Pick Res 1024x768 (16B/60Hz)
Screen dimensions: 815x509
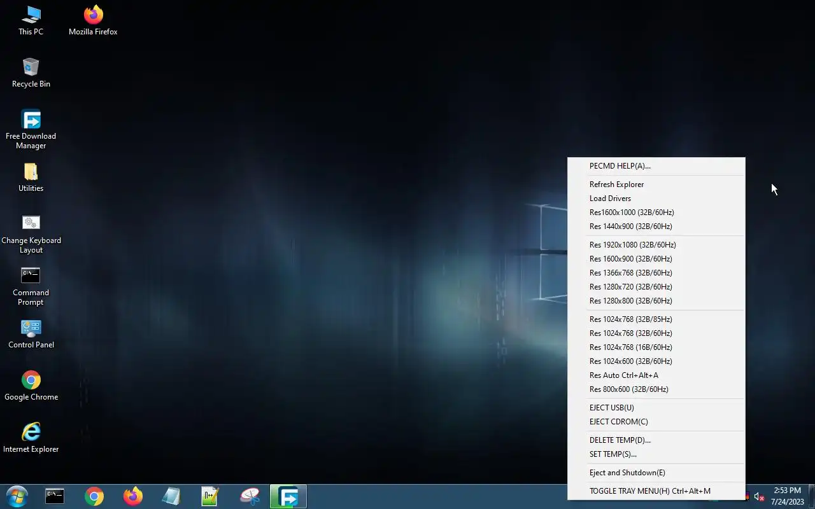[656, 347]
